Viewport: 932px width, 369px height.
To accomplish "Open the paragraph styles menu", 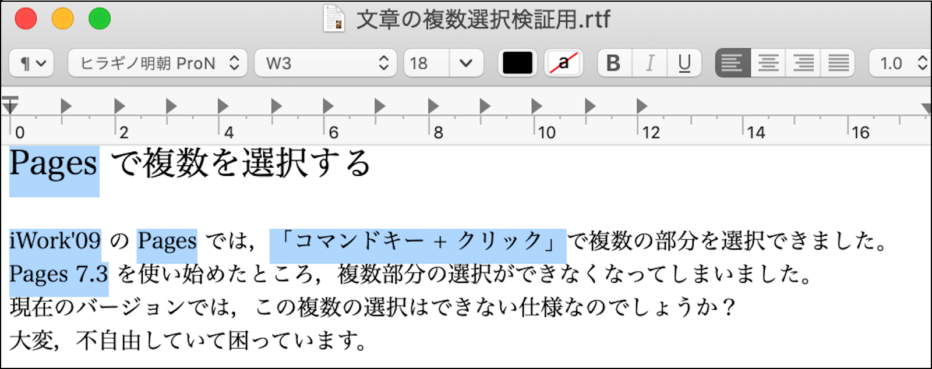I will click(x=31, y=63).
